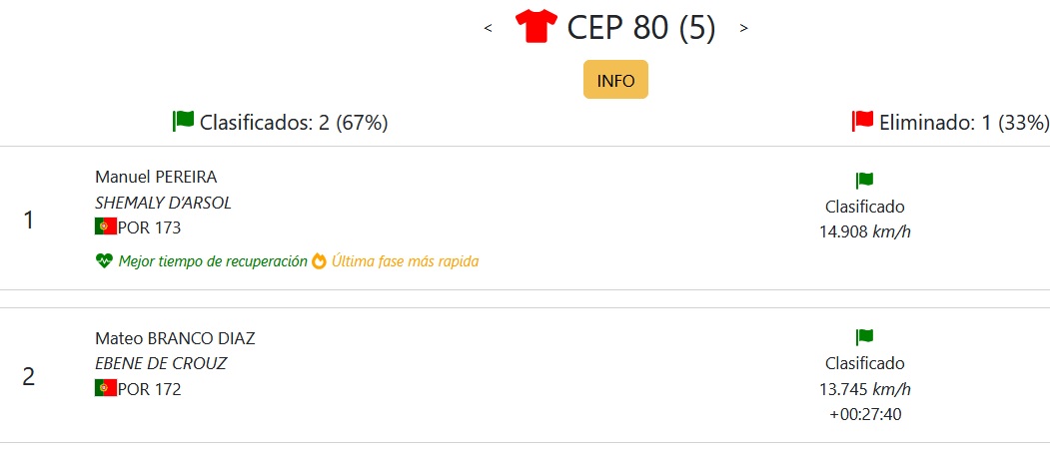Click the green heart recovery icon
Image resolution: width=1050 pixels, height=452 pixels.
(x=104, y=261)
